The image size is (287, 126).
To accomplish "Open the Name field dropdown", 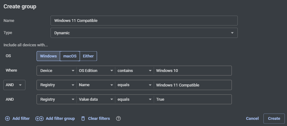I will (x=96, y=85).
